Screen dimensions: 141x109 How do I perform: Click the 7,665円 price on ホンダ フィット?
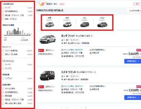pos(133,54)
